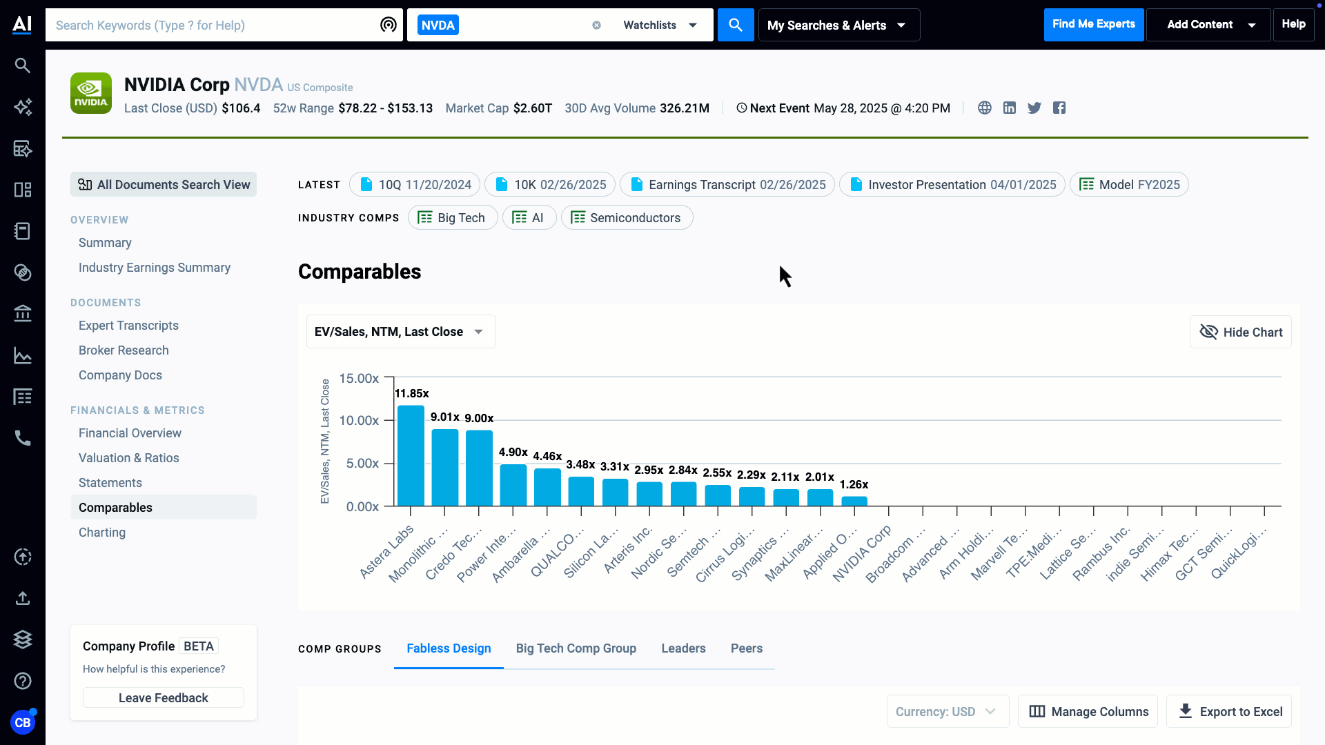Click the voice/broadcast icon in keyword search
Viewport: 1325px width, 745px height.
[389, 25]
